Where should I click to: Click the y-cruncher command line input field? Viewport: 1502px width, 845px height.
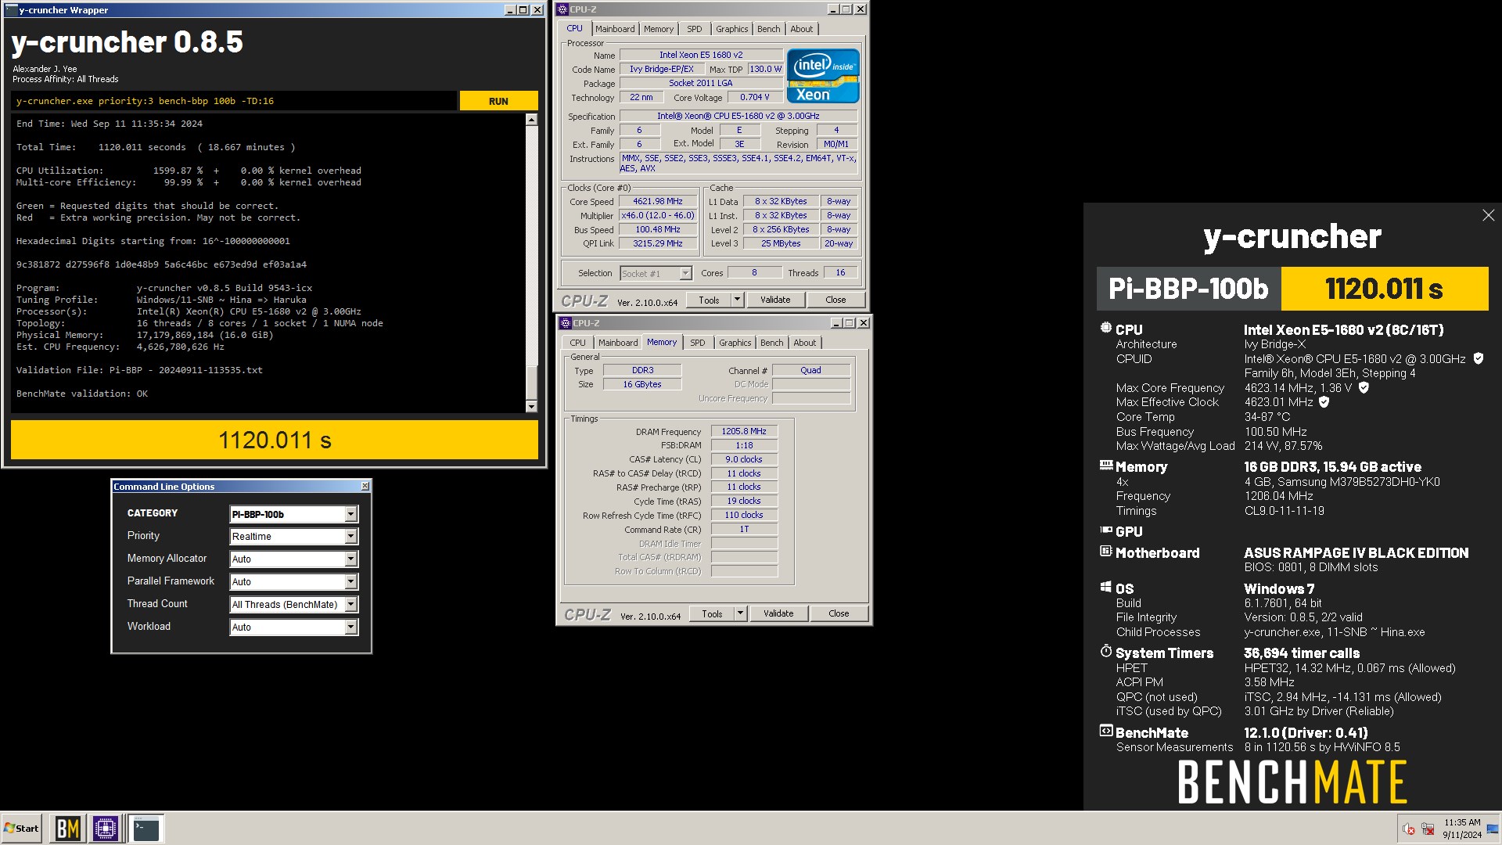(233, 101)
